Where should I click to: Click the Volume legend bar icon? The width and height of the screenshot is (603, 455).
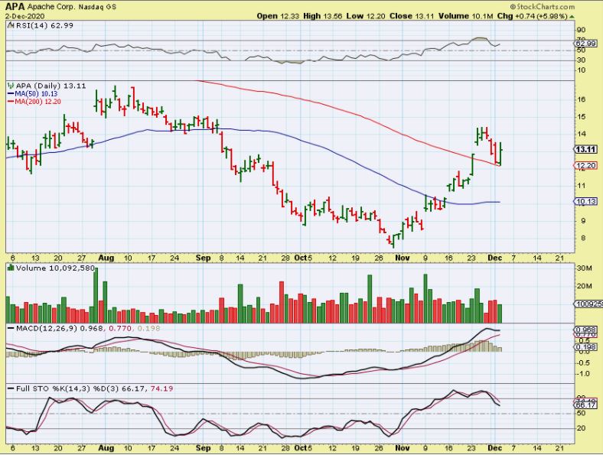(11, 268)
